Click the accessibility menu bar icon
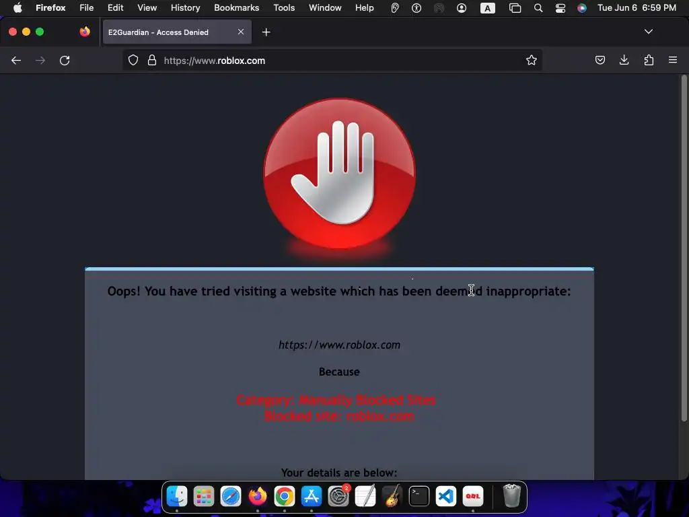The width and height of the screenshot is (689, 517). tap(416, 8)
